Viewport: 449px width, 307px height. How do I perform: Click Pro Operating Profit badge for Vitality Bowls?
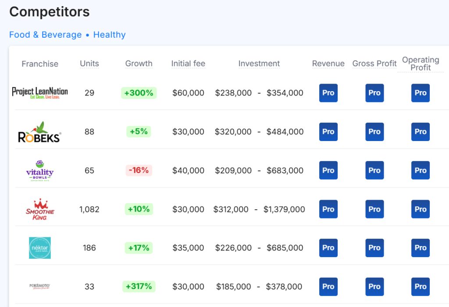[420, 170]
